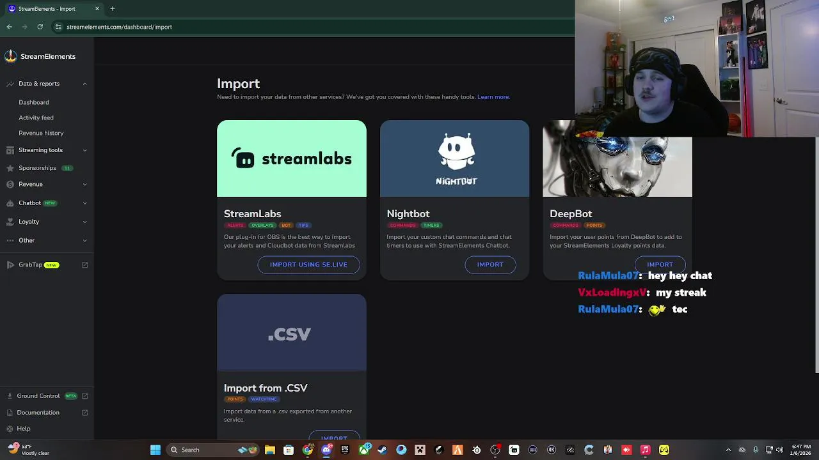Click the Nightbot card thumbnail
Image resolution: width=819 pixels, height=460 pixels.
click(455, 158)
